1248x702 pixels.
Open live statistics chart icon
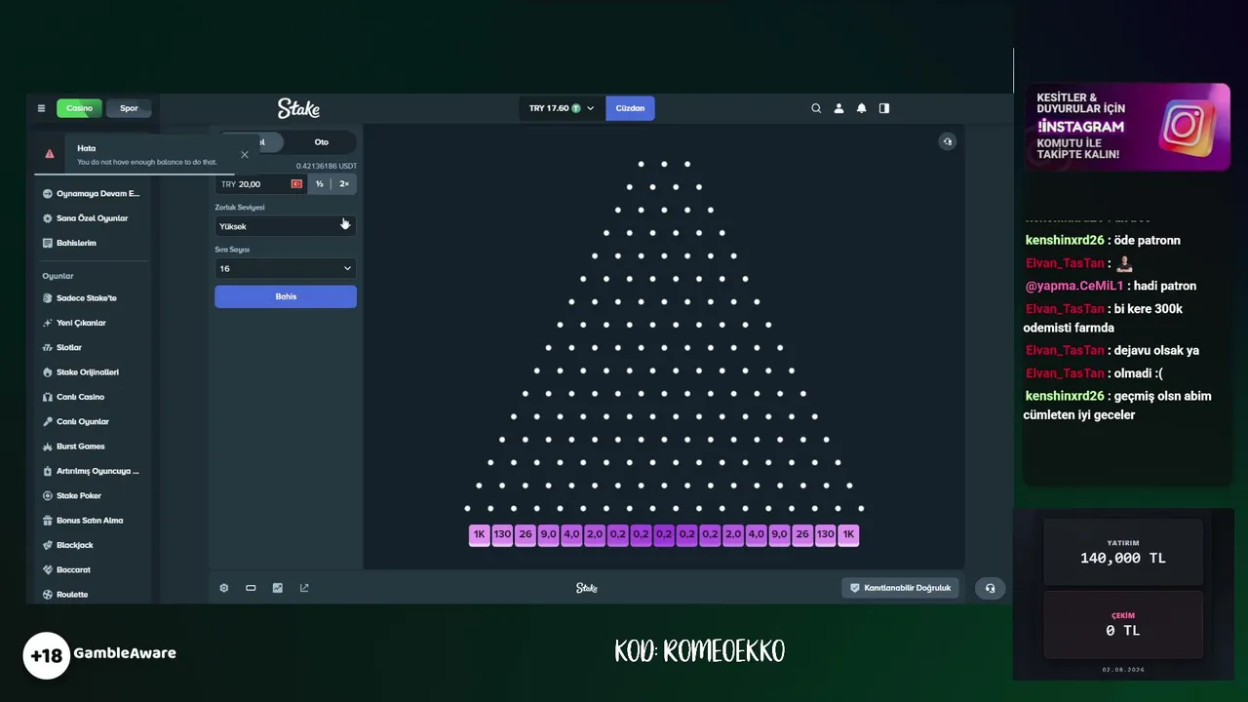tap(278, 588)
